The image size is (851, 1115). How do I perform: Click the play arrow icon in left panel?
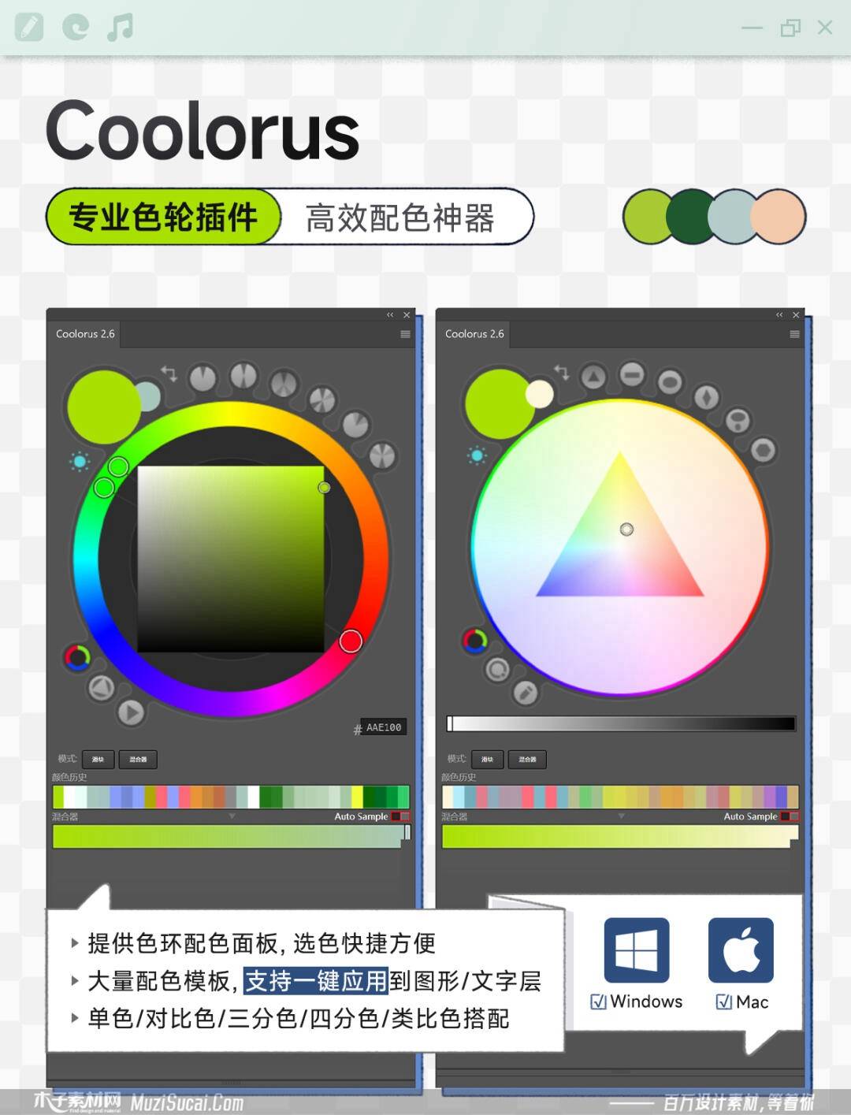pos(131,712)
